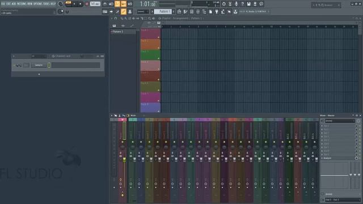The width and height of the screenshot is (363, 204).
Task: Toggle Channel rack graph editor icon
Action: (98, 56)
